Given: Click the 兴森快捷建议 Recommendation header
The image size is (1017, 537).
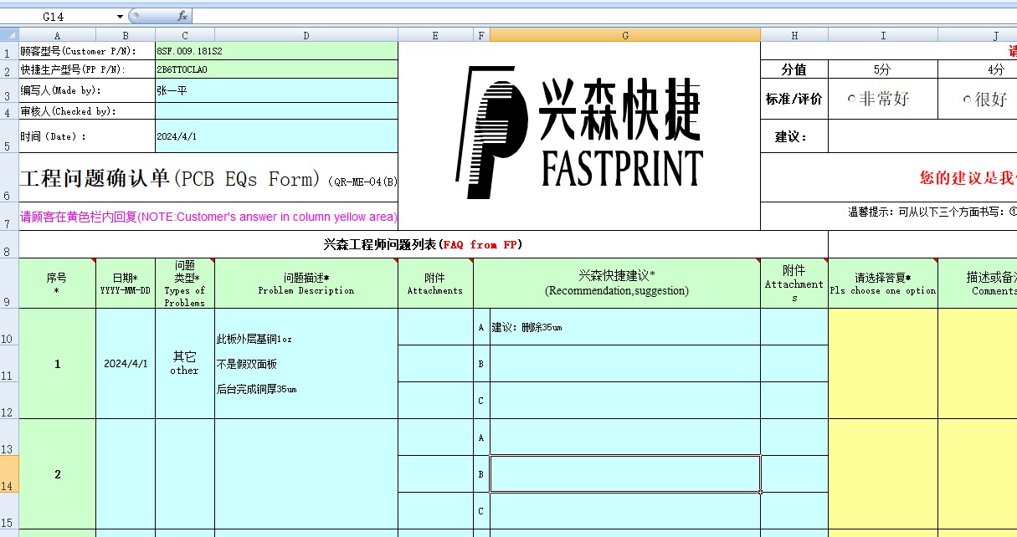Looking at the screenshot, I should point(617,284).
